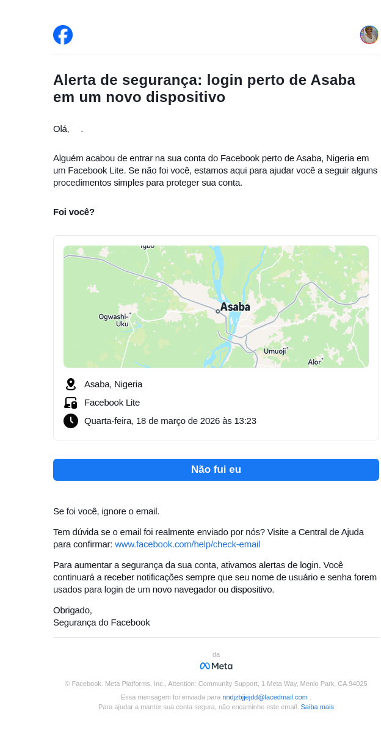
Task: Click the Umuoji label on the map
Action: [275, 351]
